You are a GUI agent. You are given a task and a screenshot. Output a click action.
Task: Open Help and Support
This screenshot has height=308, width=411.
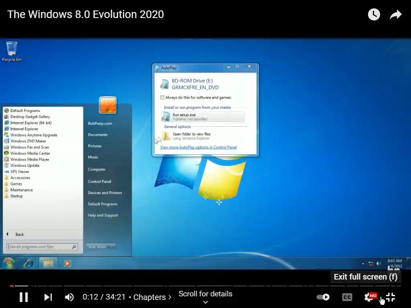(x=103, y=215)
